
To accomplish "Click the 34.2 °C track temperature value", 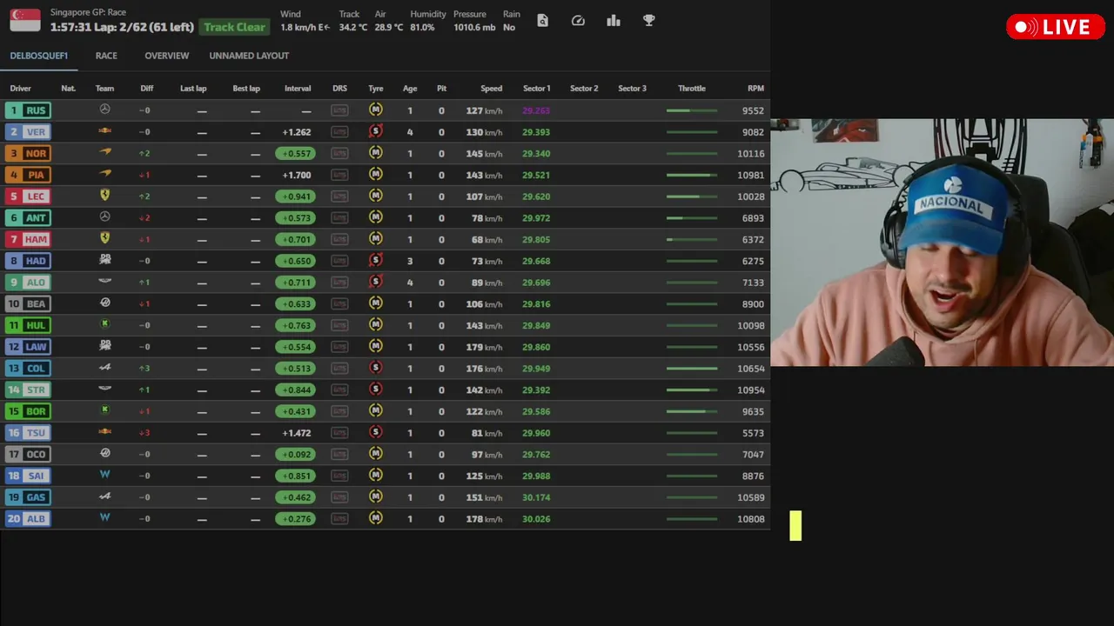I will pyautogui.click(x=353, y=28).
